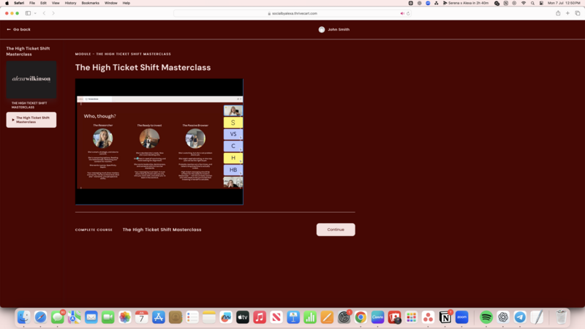Screen dimensions: 585x329
Task: Open Reminders from the dock
Action: [192, 317]
